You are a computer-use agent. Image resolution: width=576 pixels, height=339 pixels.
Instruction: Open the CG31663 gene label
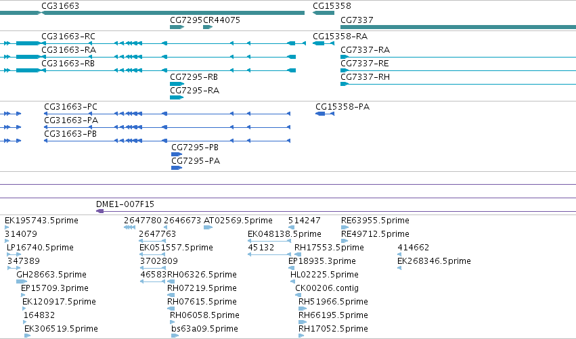60,6
